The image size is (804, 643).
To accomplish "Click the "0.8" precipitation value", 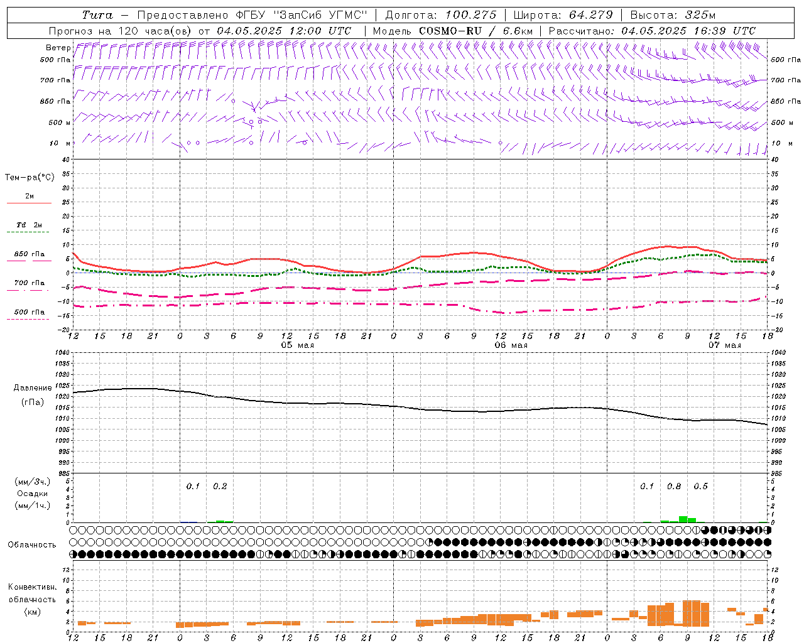I will [x=674, y=487].
